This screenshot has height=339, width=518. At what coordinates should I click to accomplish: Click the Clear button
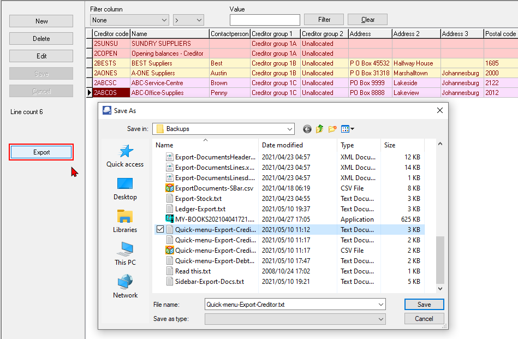coord(367,19)
